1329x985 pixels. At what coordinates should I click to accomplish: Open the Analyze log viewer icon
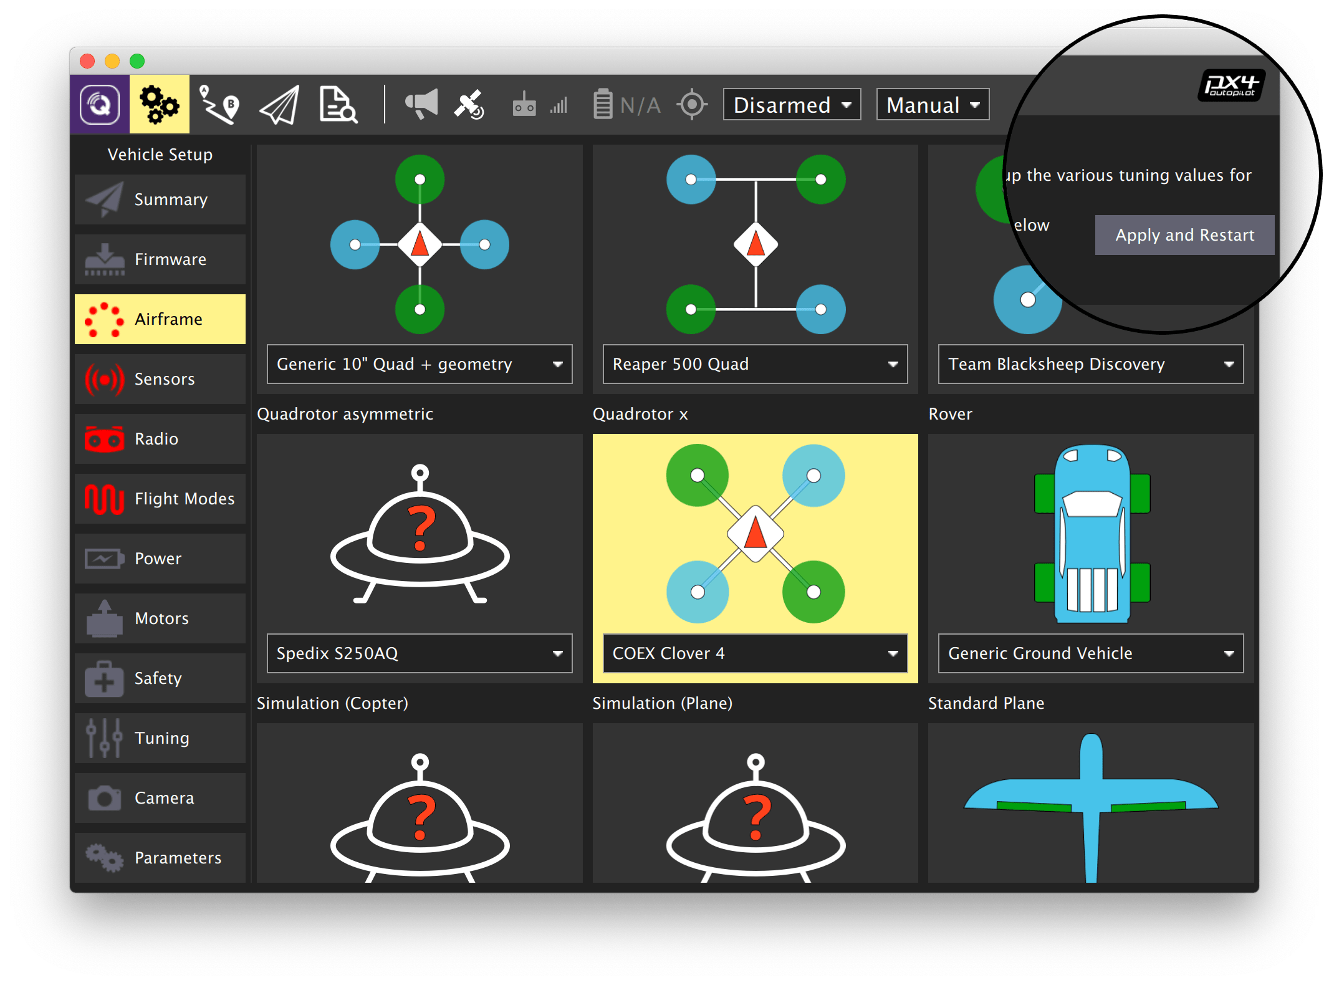pos(338,104)
